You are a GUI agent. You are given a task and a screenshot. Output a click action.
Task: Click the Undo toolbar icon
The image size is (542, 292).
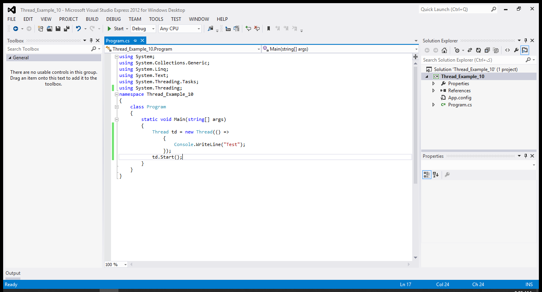click(x=78, y=29)
